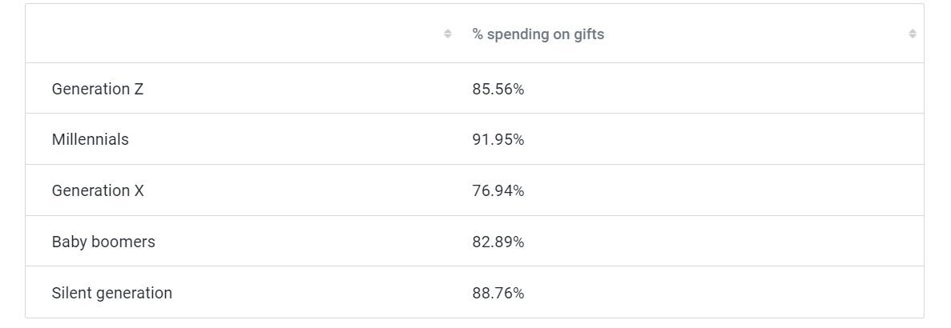
Task: Click the down arrow of the first column sorter
Action: pyautogui.click(x=448, y=37)
